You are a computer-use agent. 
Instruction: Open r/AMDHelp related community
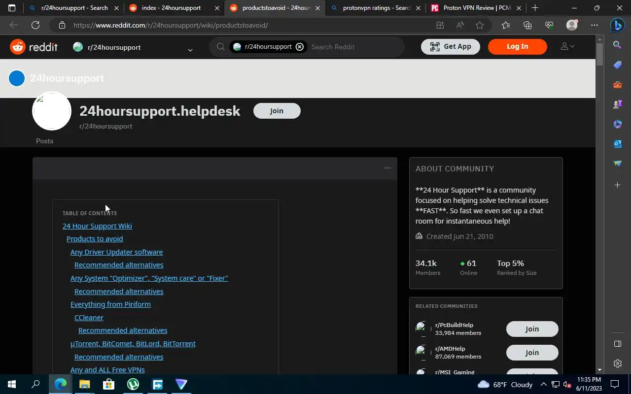coord(450,349)
